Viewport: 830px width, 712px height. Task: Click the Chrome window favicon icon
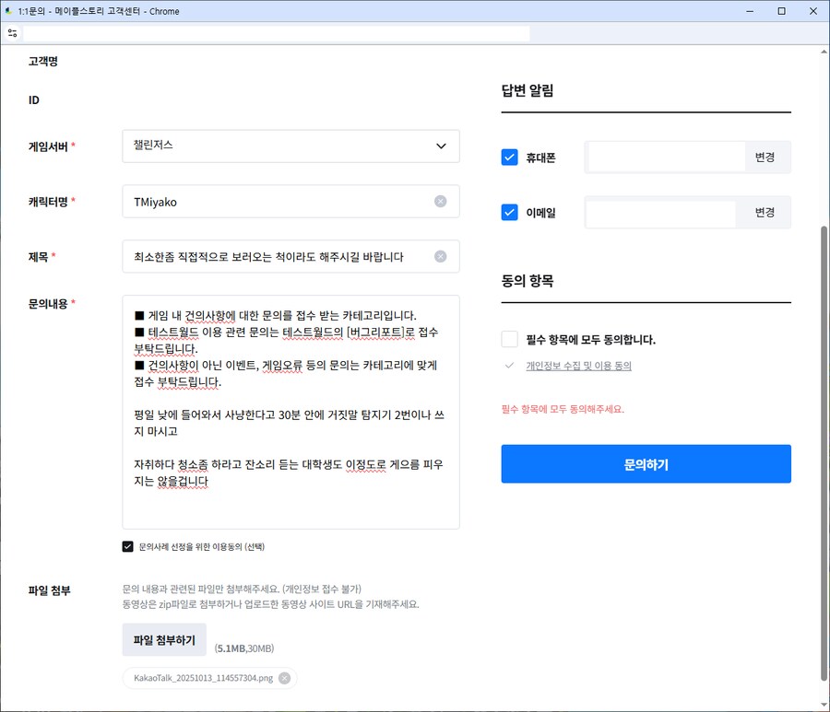8,11
